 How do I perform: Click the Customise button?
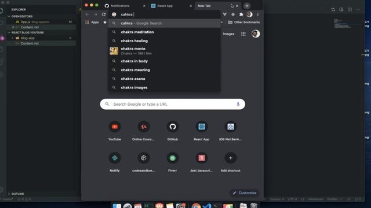pos(245,193)
